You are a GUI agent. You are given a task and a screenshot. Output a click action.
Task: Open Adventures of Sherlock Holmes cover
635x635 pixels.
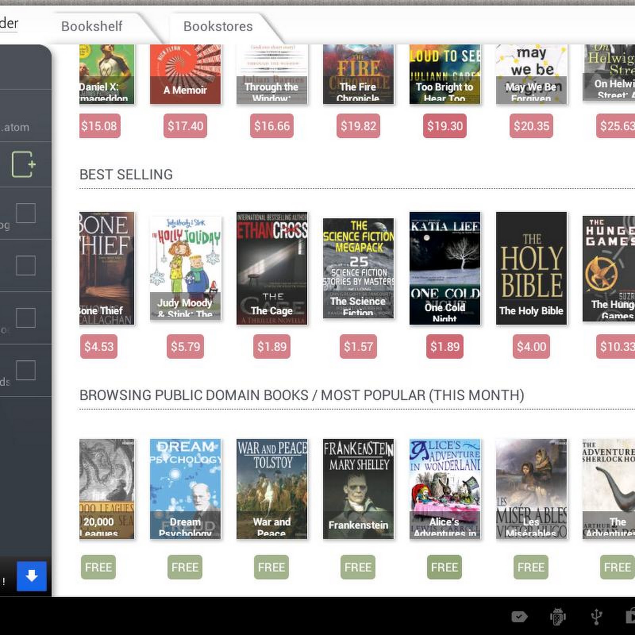coord(609,489)
